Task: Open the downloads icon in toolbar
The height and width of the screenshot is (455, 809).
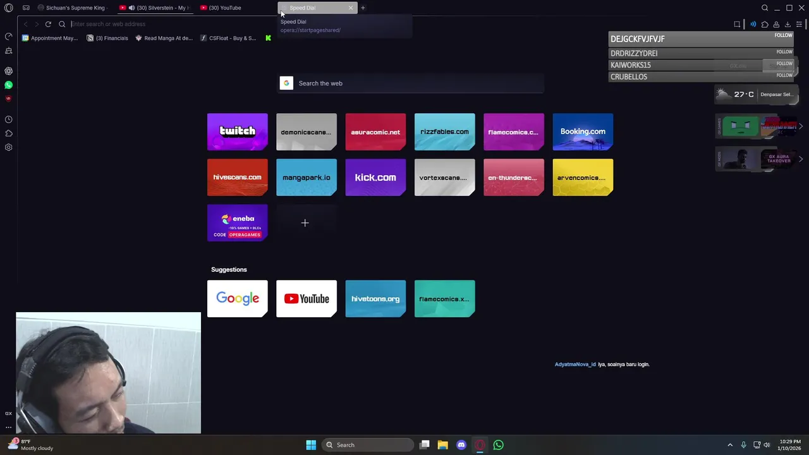Action: pyautogui.click(x=788, y=24)
